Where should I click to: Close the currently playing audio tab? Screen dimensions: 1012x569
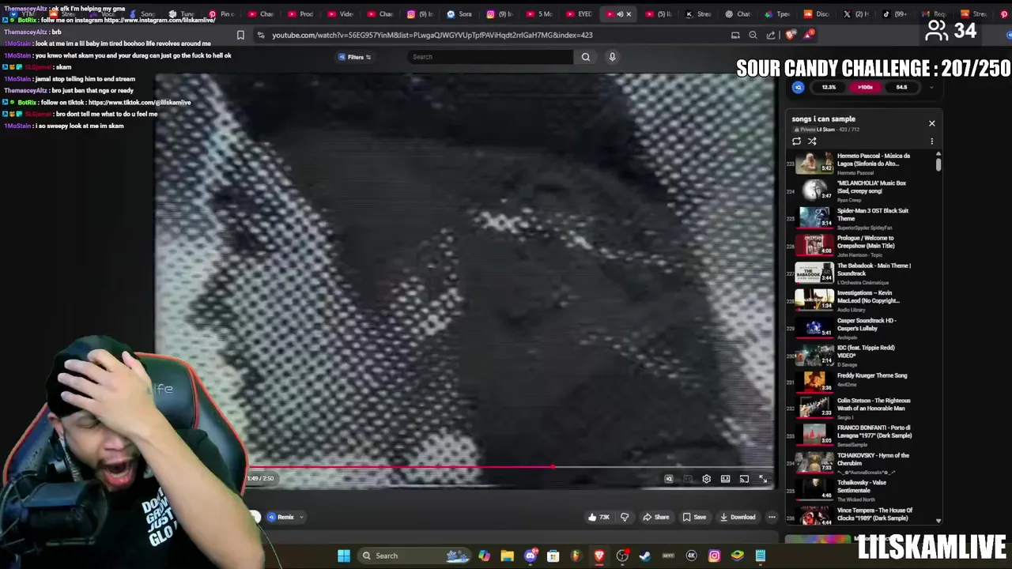(x=629, y=14)
